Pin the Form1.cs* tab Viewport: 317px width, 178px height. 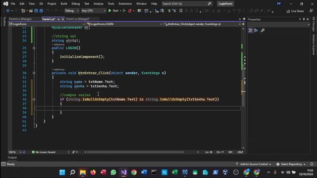tap(58, 19)
